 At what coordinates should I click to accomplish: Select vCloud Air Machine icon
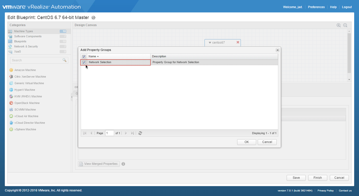(x=11, y=116)
